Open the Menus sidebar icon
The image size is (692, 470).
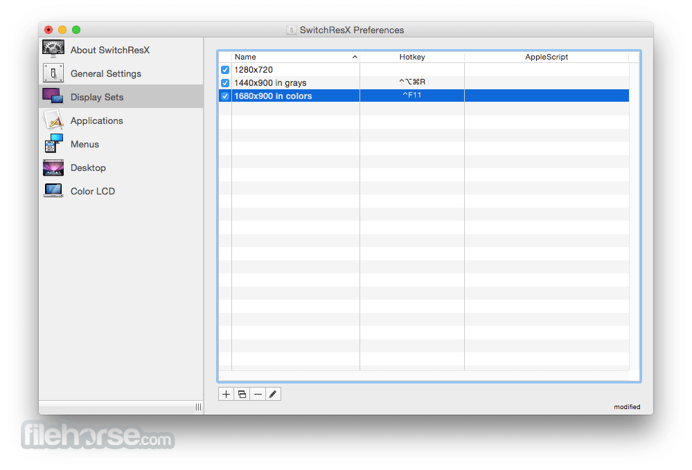point(53,143)
